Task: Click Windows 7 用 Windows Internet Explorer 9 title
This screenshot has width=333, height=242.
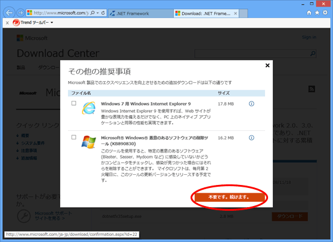Action: [145, 104]
